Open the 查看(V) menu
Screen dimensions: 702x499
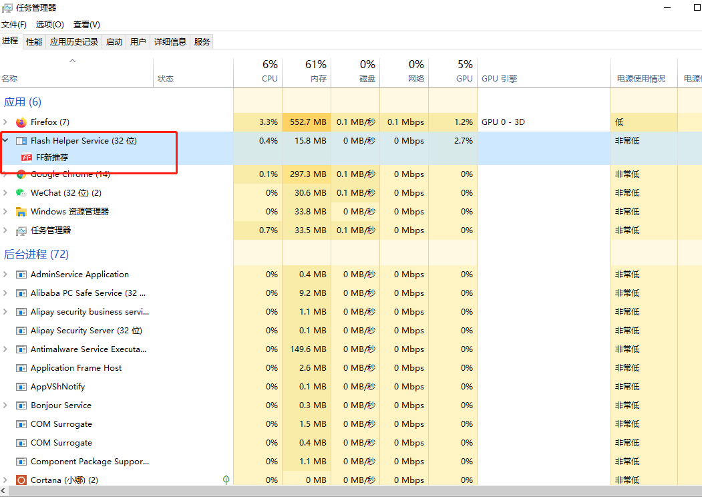tap(86, 25)
